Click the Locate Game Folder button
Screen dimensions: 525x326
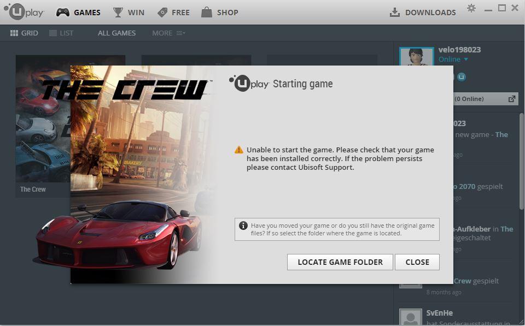click(340, 262)
